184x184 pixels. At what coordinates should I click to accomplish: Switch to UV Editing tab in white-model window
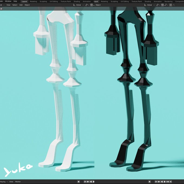coord(54,2)
